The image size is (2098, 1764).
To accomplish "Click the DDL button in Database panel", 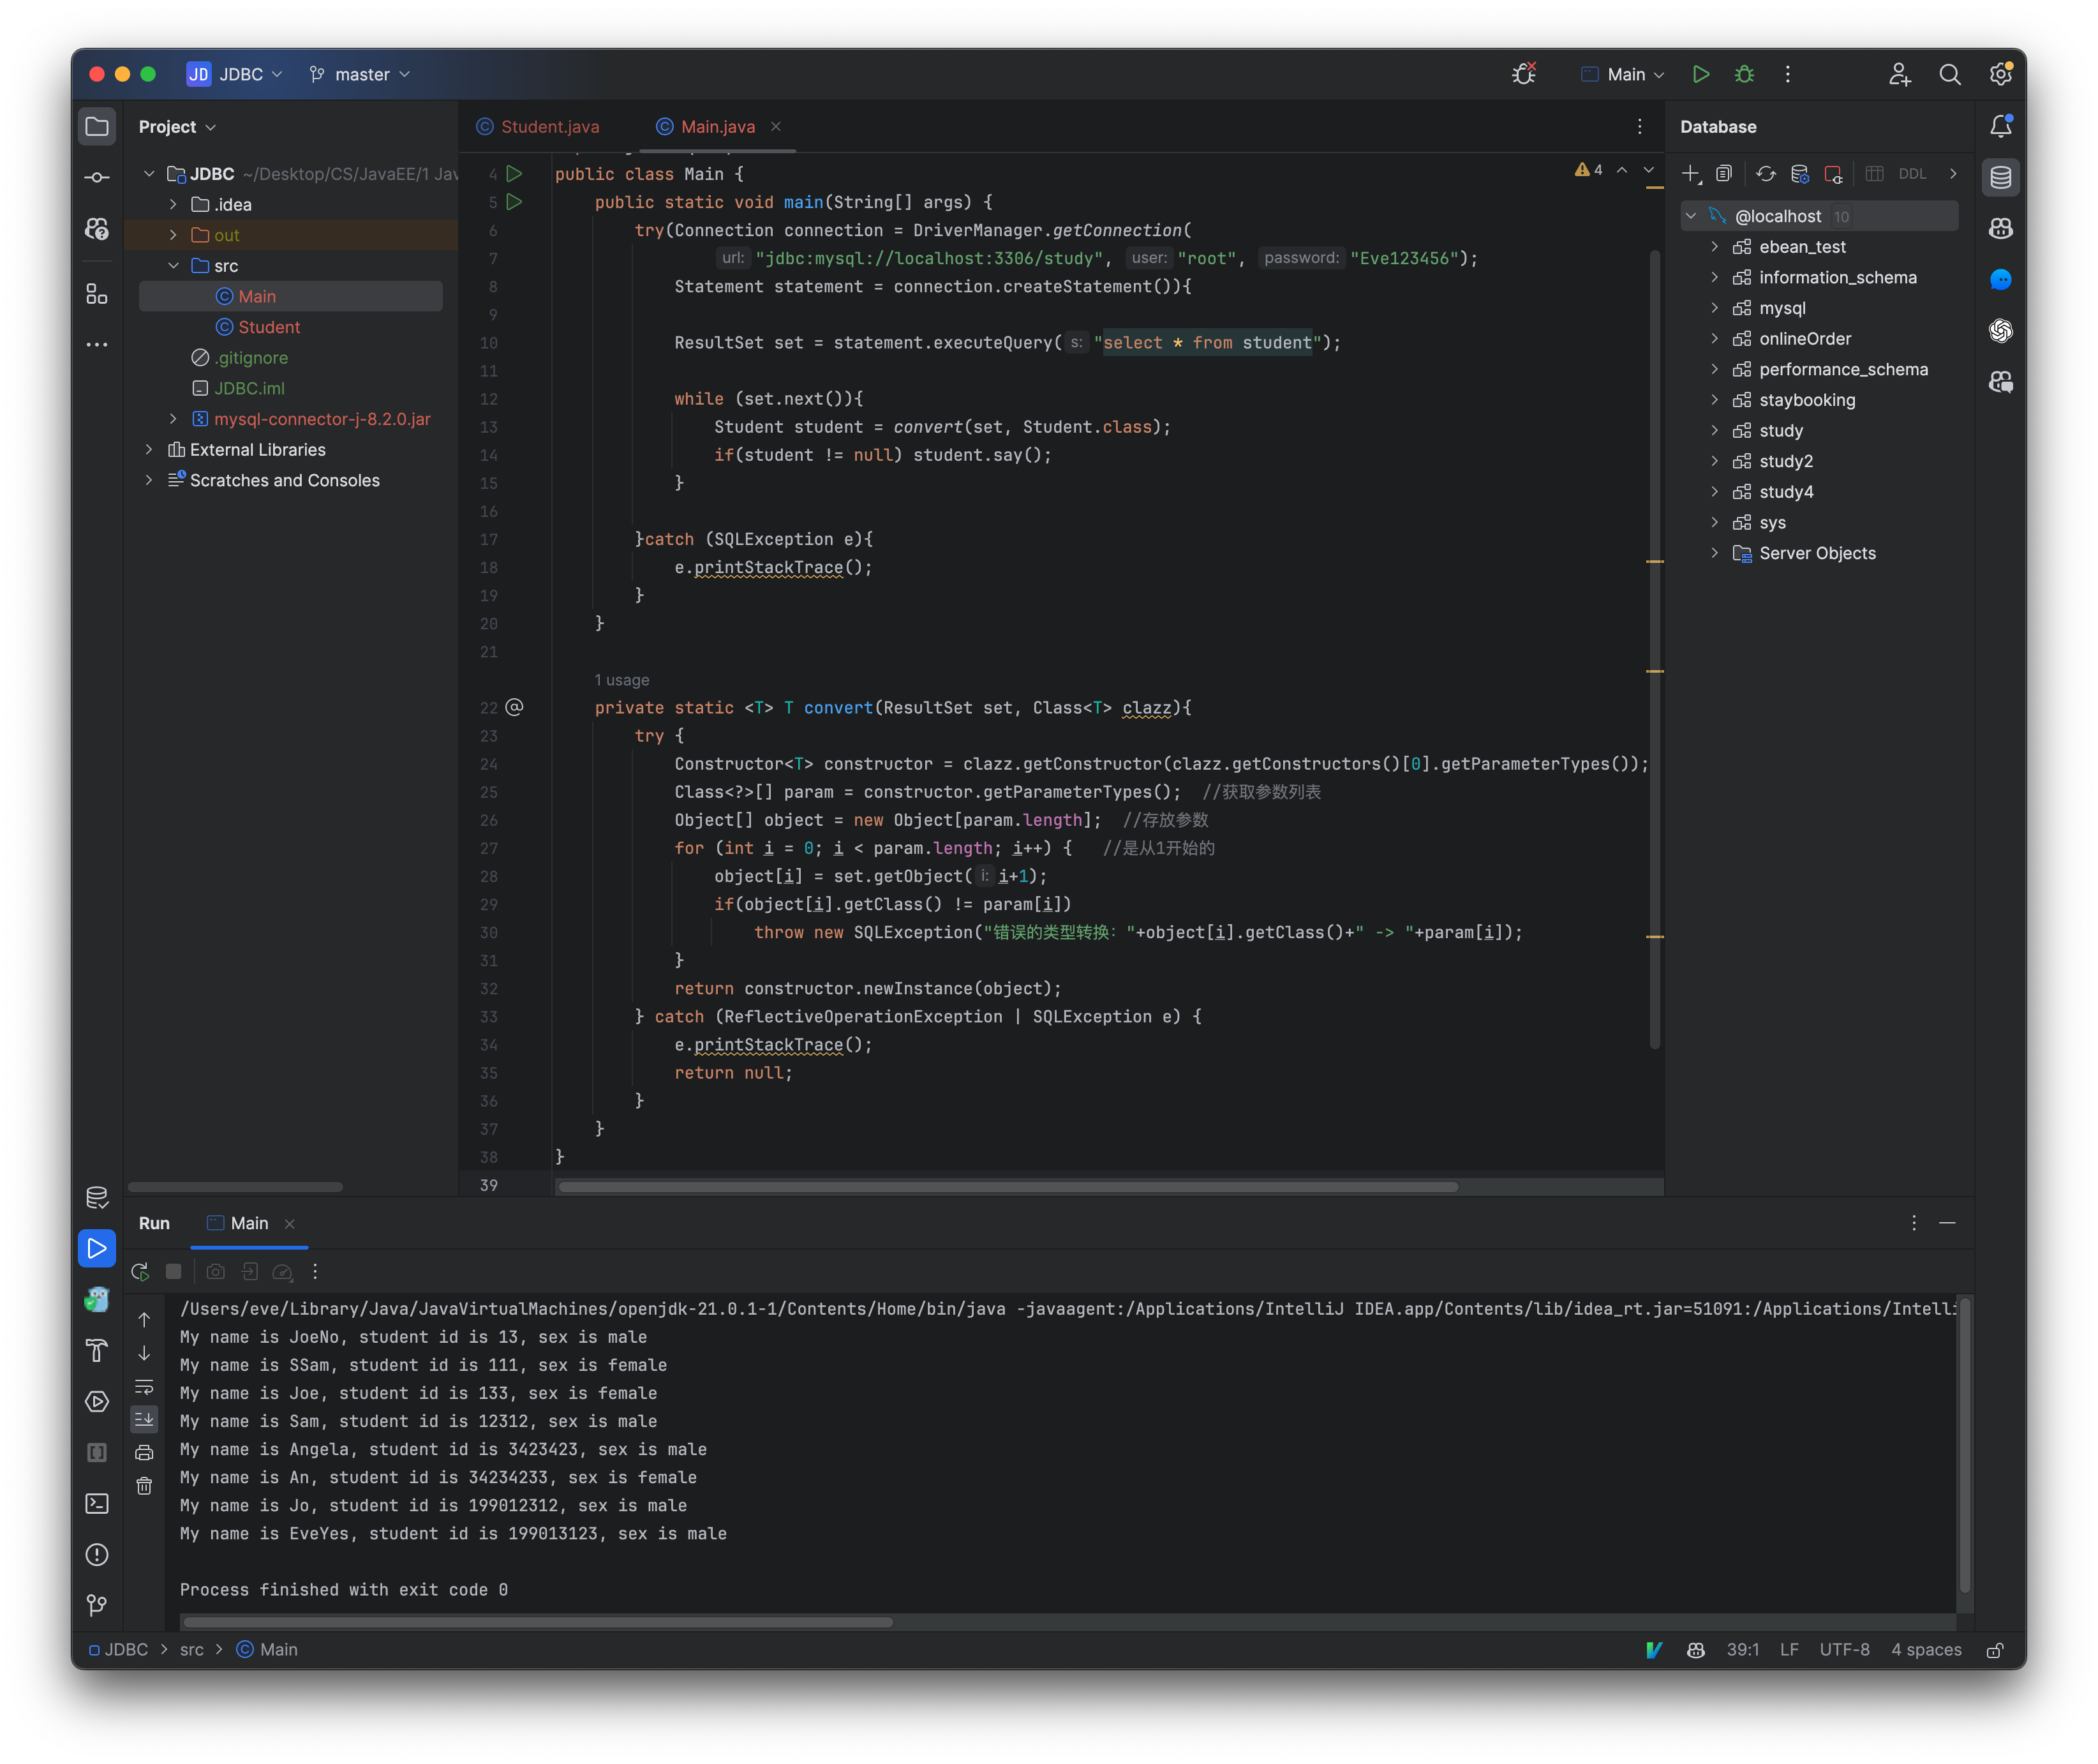I will 1911,173.
